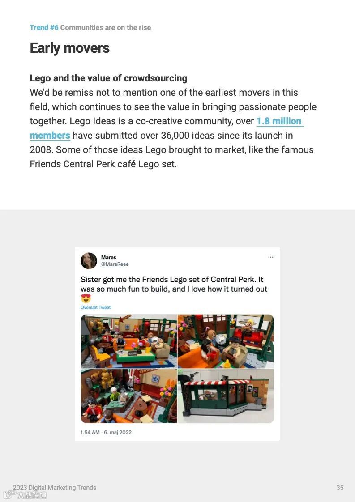The image size is (355, 502).
Task: Open the @MareReee handle
Action: pos(115,264)
